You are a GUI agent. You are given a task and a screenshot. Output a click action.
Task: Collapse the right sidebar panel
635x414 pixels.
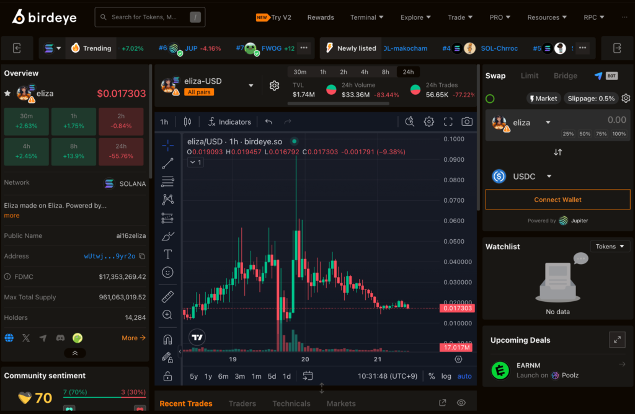click(x=617, y=48)
